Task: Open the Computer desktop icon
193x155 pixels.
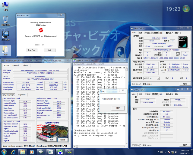Action: [5, 5]
